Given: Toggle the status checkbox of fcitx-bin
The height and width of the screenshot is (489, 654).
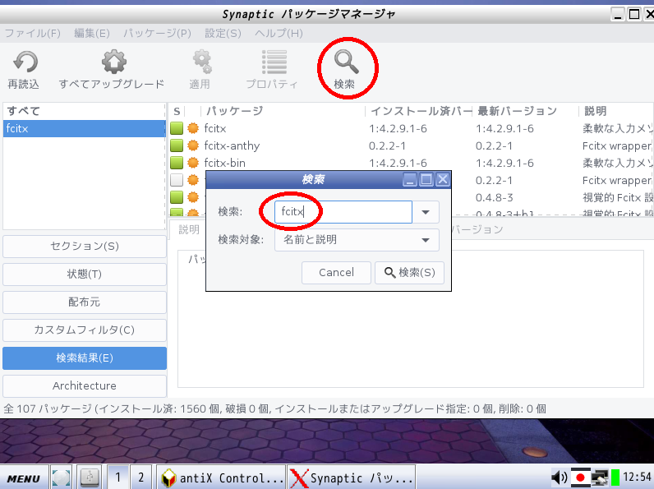Looking at the screenshot, I should tap(177, 163).
